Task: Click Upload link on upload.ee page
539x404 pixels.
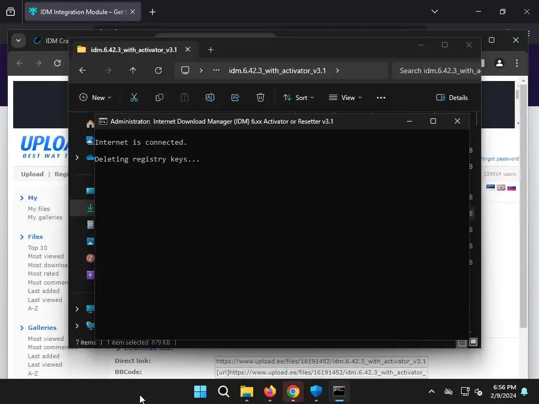Action: [x=32, y=174]
